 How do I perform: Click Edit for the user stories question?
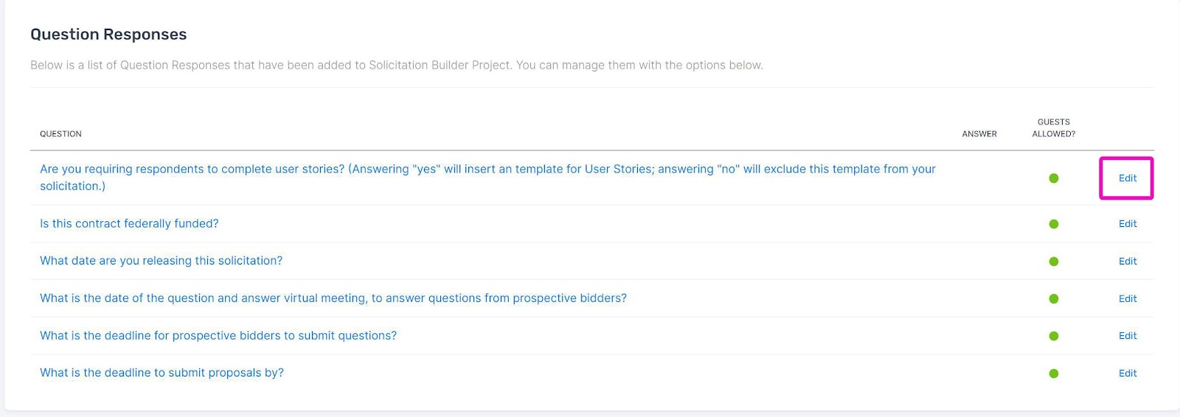click(1127, 178)
